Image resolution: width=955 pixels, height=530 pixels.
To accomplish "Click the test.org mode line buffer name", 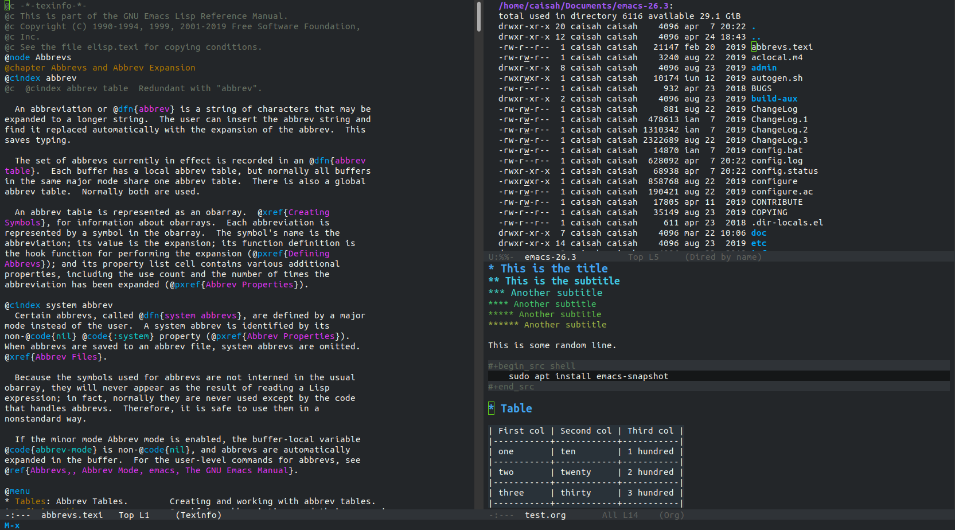I will click(x=545, y=515).
